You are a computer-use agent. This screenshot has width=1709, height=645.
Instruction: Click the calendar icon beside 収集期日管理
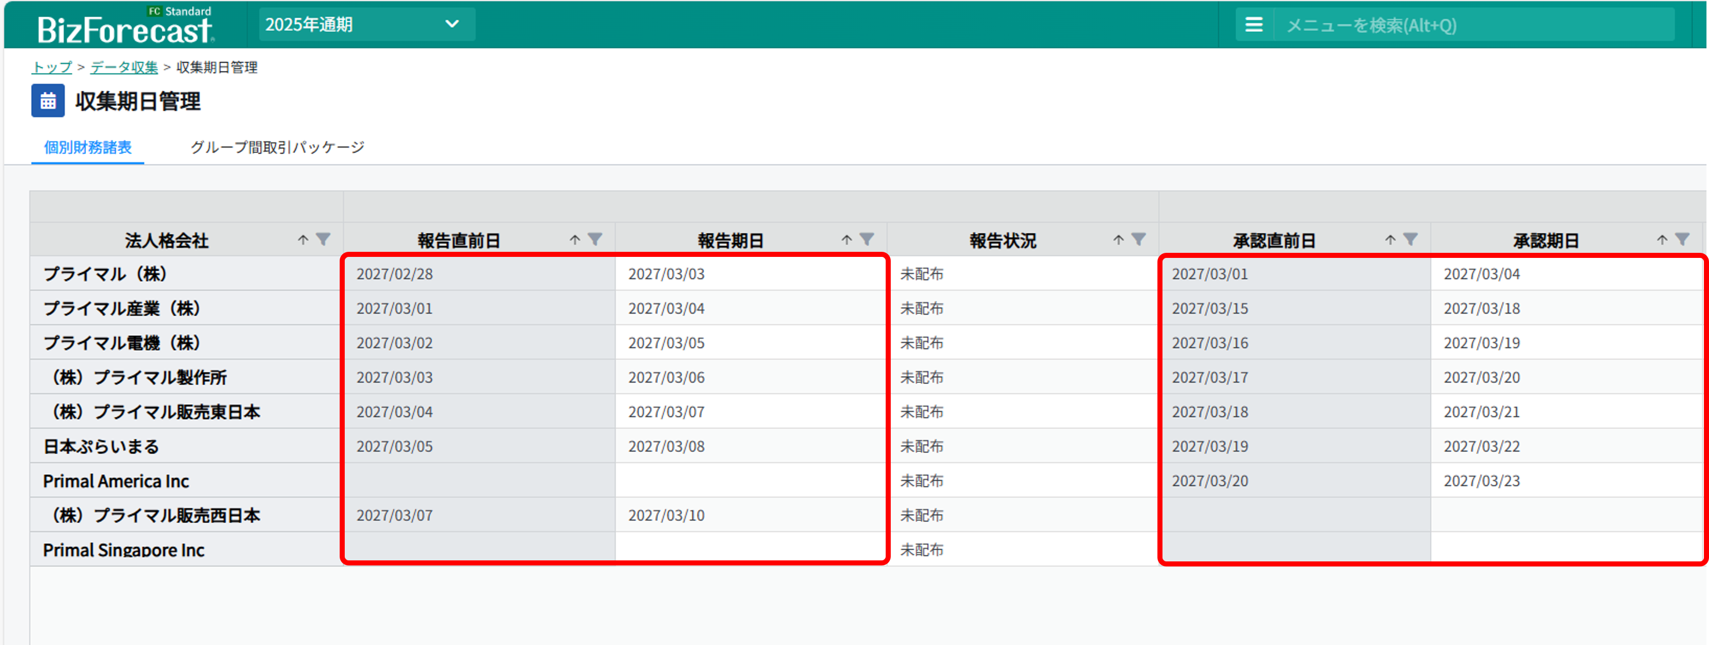click(x=48, y=101)
